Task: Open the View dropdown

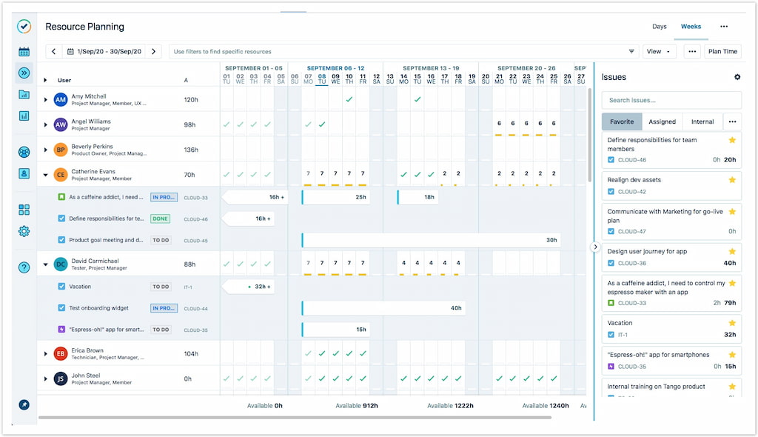Action: point(658,51)
